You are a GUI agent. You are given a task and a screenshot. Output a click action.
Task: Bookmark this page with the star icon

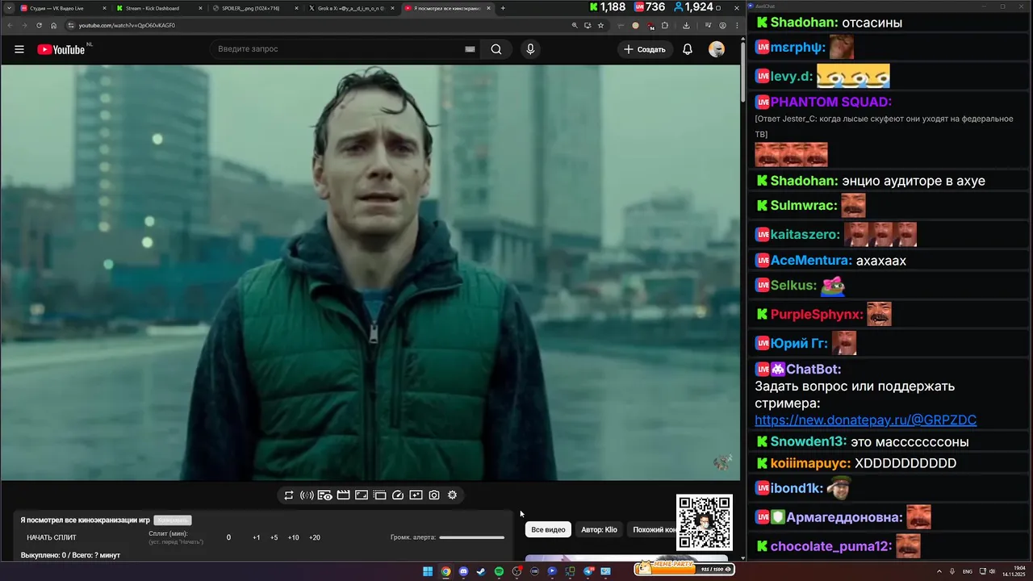601,25
